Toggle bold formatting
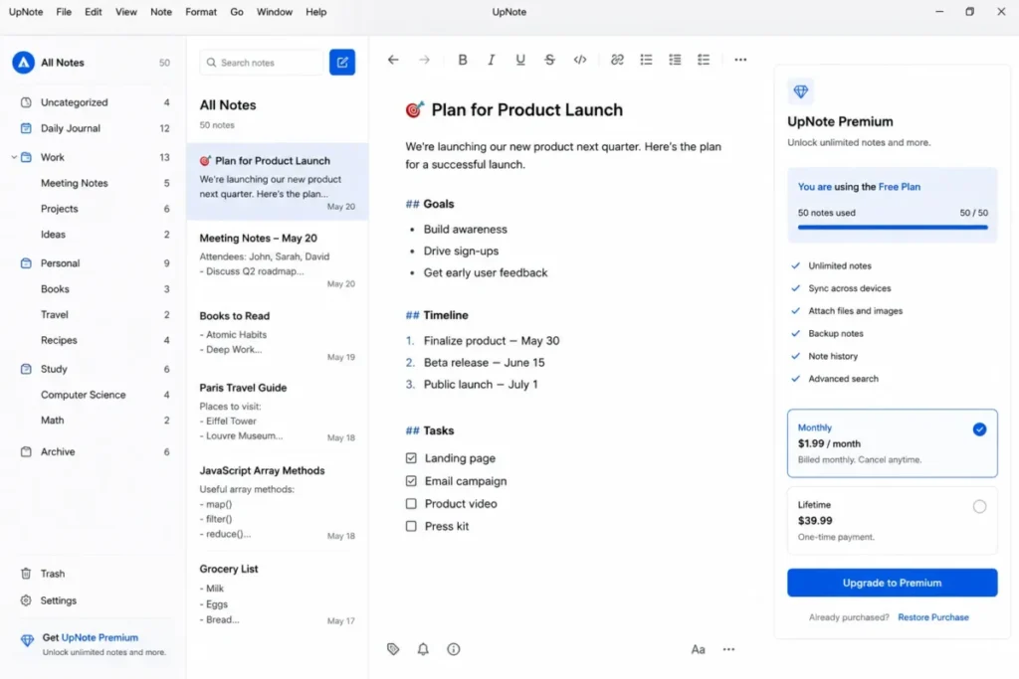1019x679 pixels. click(462, 60)
